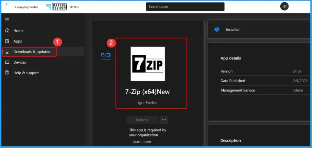
Task: Click the Intune value
Action: [298, 90]
